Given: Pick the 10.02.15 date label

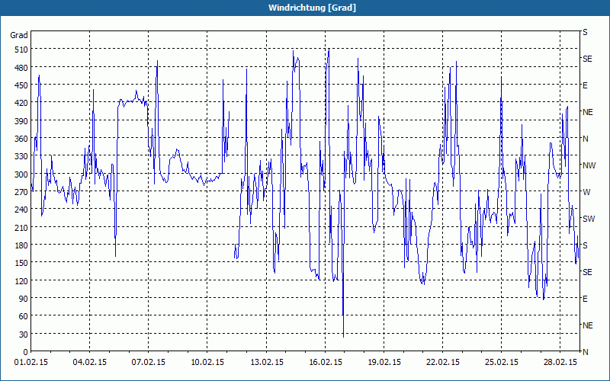Looking at the screenshot, I should [207, 363].
